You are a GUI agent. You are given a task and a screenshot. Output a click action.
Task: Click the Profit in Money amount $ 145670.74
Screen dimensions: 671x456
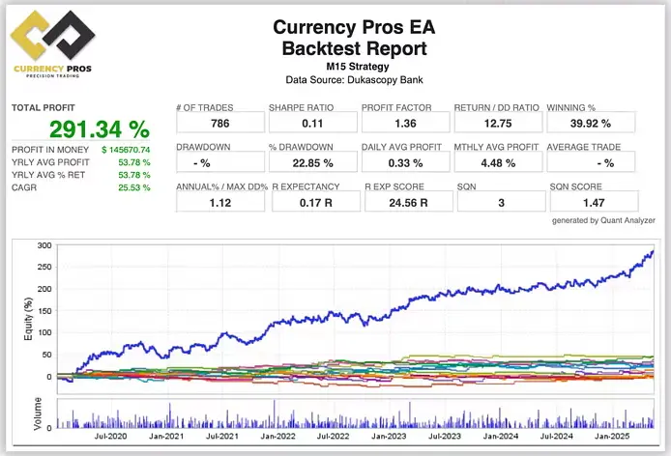click(126, 150)
